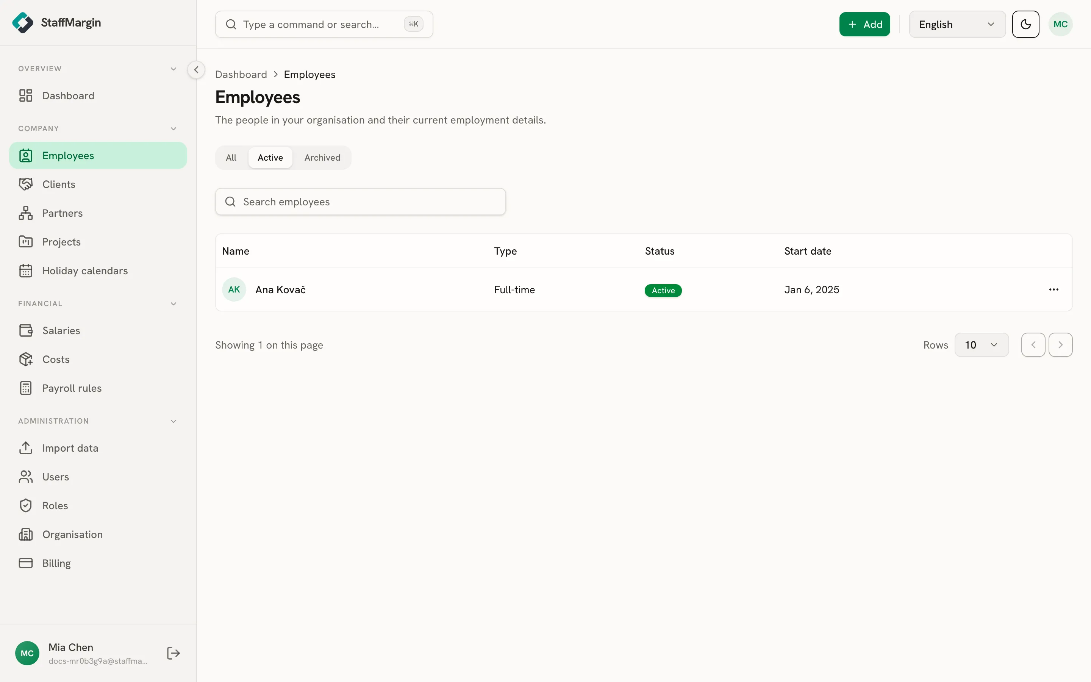Click the ⌘K shortcut badge

coord(413,24)
